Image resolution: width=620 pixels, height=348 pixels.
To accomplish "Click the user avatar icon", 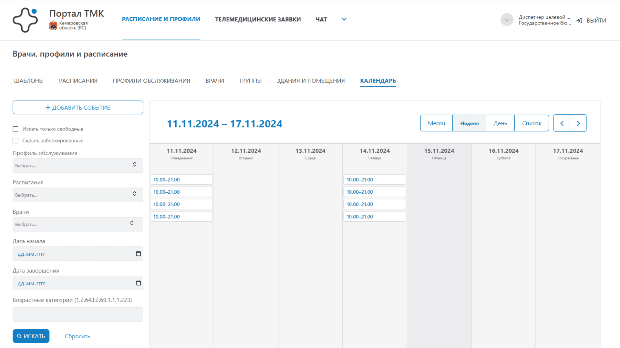I will click(507, 20).
